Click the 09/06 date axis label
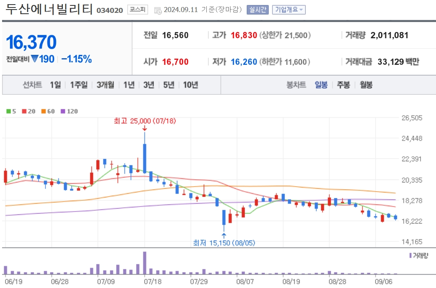436x288 pixels. click(384, 282)
